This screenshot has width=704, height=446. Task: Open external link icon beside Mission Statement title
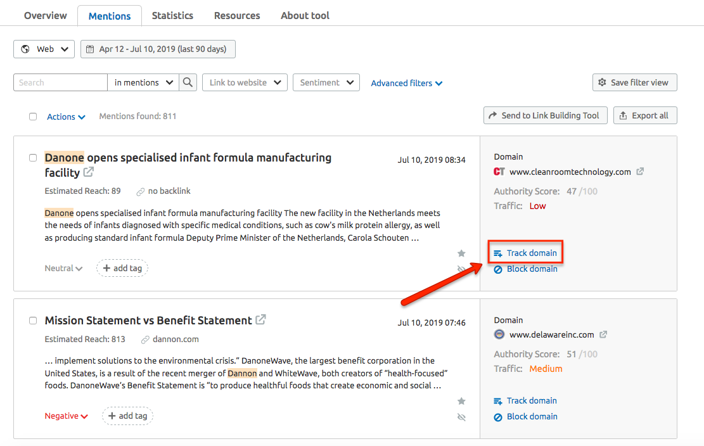[260, 320]
